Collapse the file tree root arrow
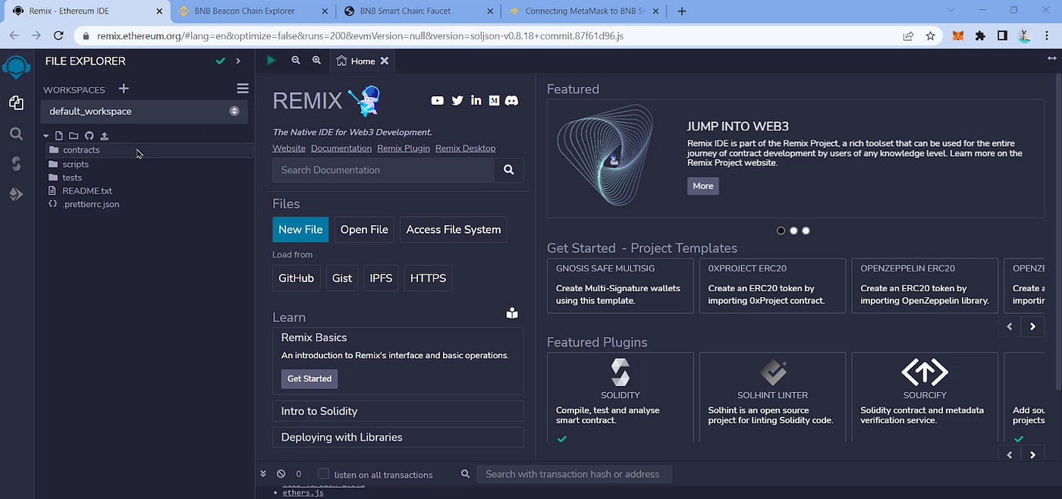The image size is (1062, 499). tap(46, 136)
